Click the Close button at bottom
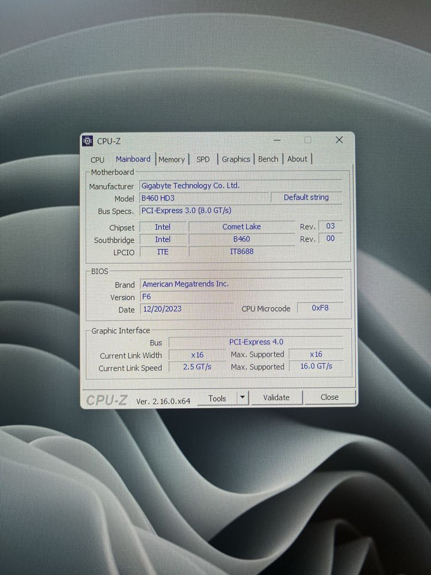This screenshot has height=575, width=431. 329,397
